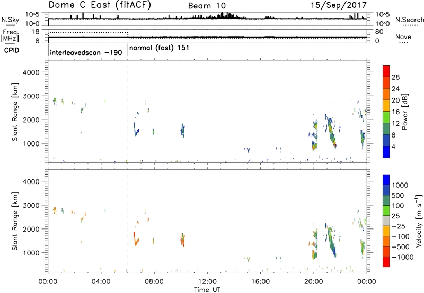The height and width of the screenshot is (293, 424).
Task: Select the "16" power color bar label
Action: (395, 112)
